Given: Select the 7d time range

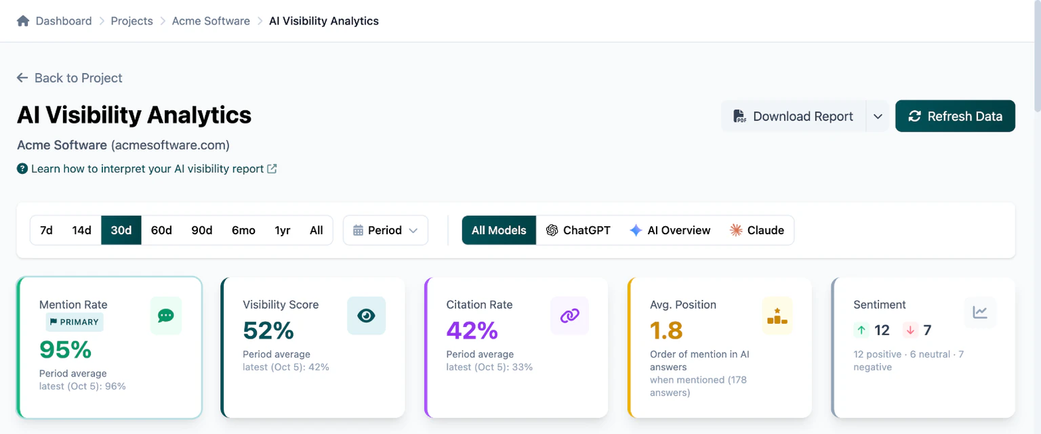Looking at the screenshot, I should point(46,230).
